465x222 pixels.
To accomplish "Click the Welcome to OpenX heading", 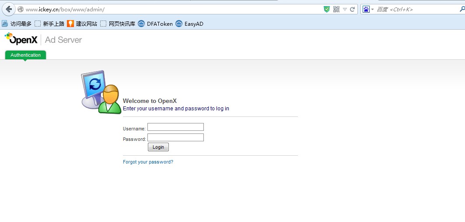I will (150, 101).
